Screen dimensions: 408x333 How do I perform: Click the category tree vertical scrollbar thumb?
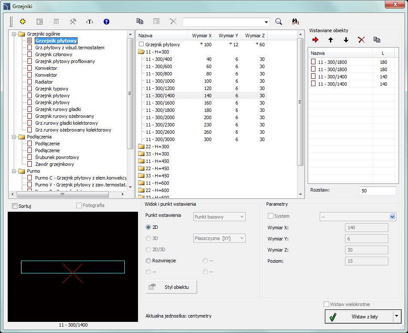click(130, 94)
